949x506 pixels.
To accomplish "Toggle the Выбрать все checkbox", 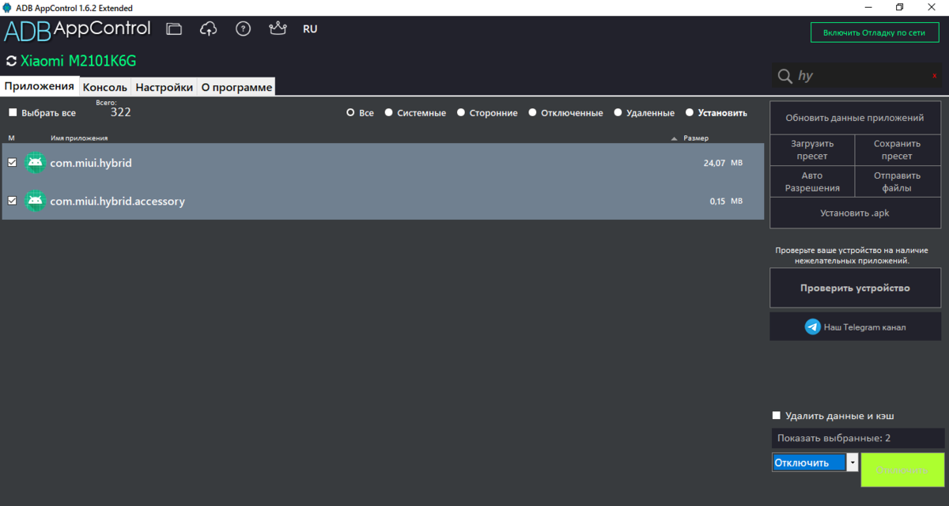I will [x=12, y=113].
